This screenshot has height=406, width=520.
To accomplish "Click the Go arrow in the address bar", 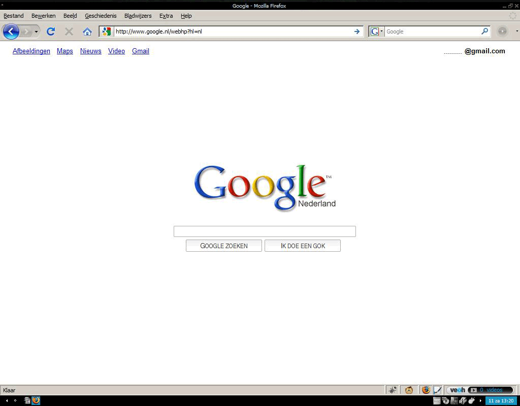I will pos(357,31).
